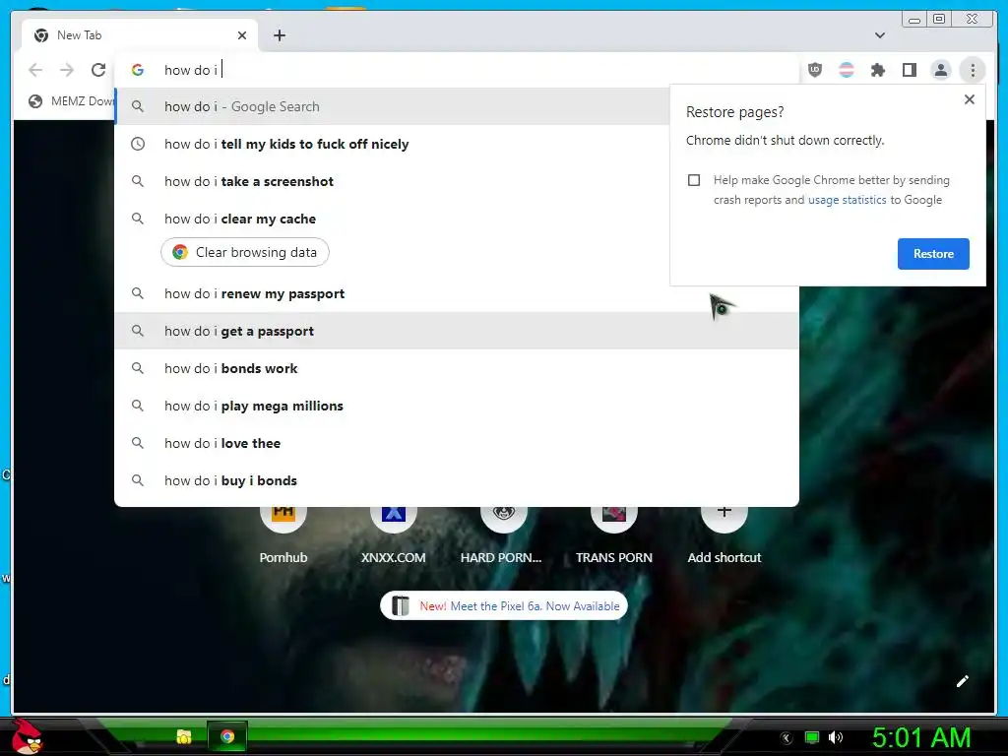Click the Clear browsing data chip

click(x=245, y=252)
